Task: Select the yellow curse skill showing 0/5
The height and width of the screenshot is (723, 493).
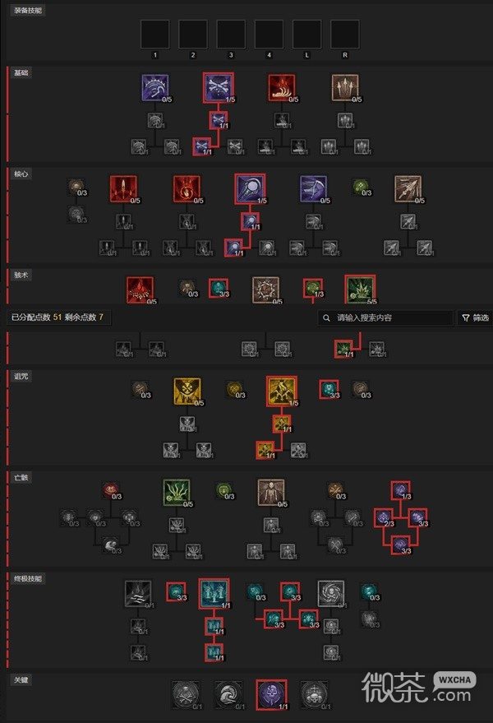Action: (x=187, y=391)
